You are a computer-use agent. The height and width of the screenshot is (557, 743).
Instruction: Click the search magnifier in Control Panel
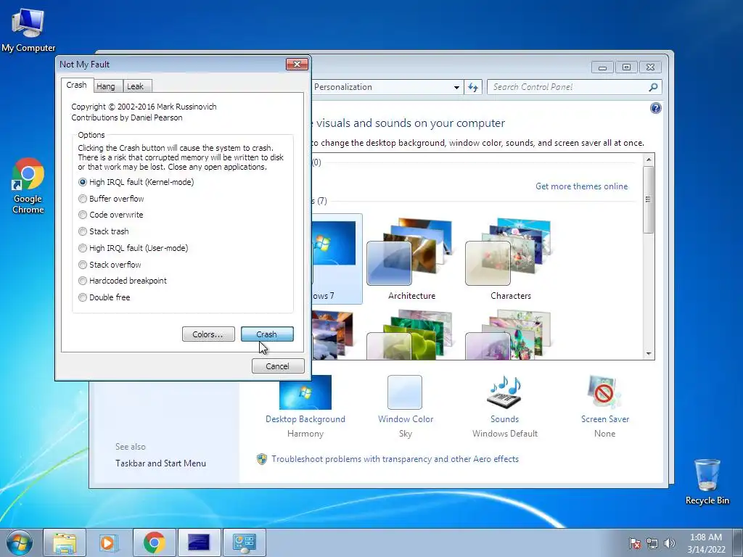[653, 87]
